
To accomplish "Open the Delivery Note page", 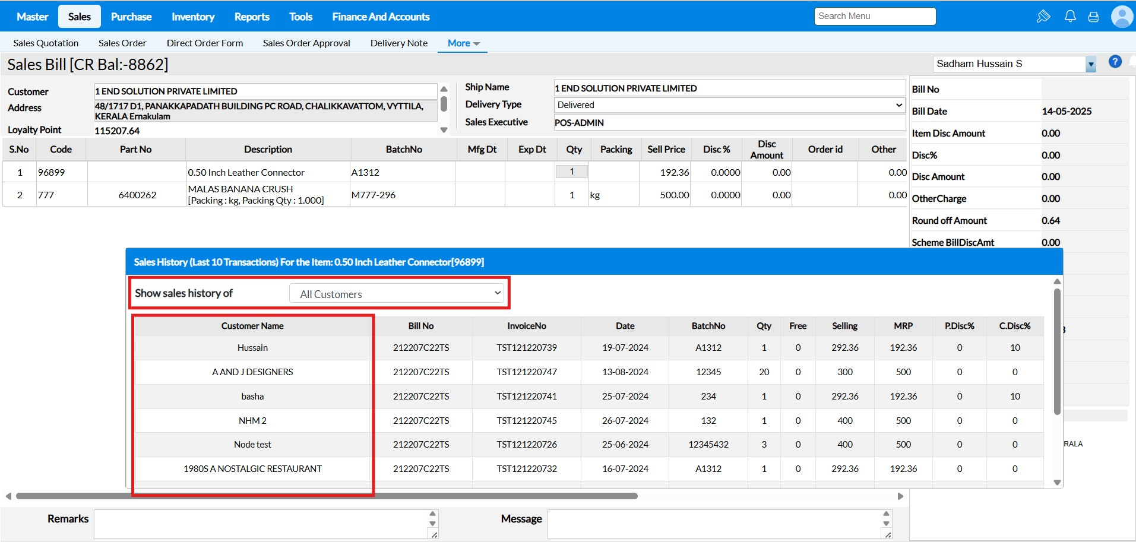I will point(398,43).
